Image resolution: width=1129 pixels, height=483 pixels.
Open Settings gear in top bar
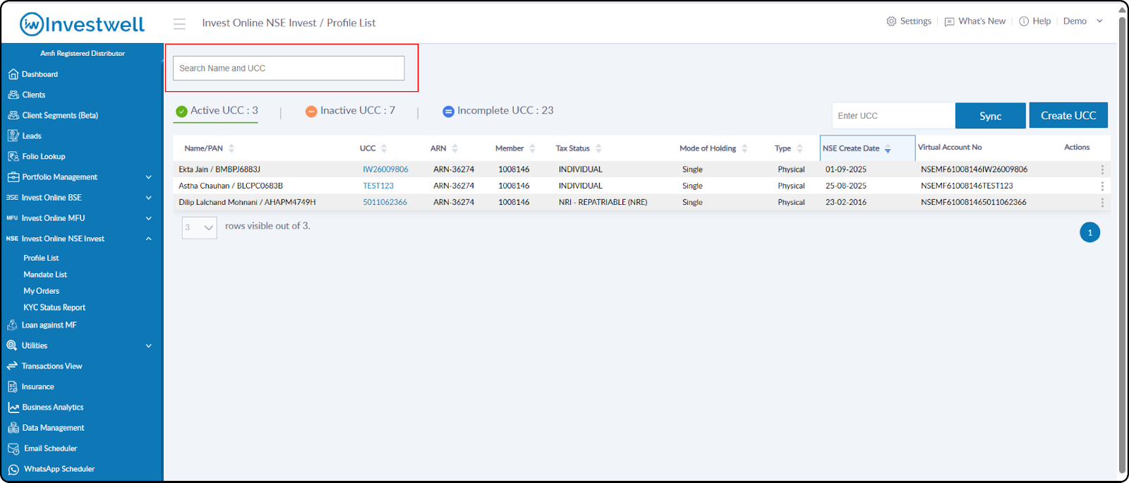pyautogui.click(x=909, y=21)
